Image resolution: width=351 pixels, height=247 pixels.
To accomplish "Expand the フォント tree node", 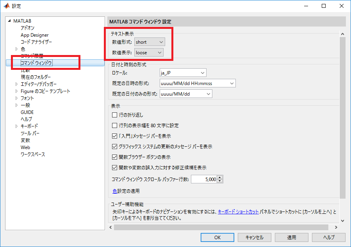I will 16,98.
